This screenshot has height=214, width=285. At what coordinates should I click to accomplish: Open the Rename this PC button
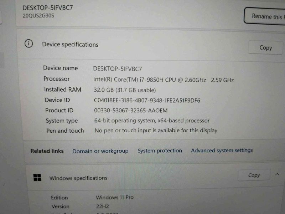point(265,16)
